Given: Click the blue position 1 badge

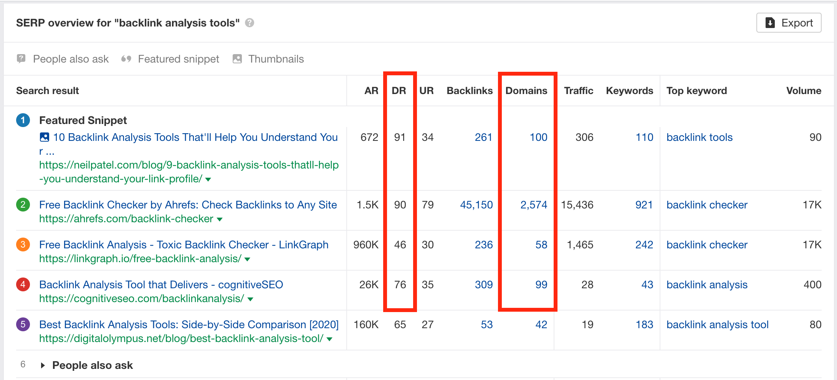Looking at the screenshot, I should pyautogui.click(x=23, y=120).
